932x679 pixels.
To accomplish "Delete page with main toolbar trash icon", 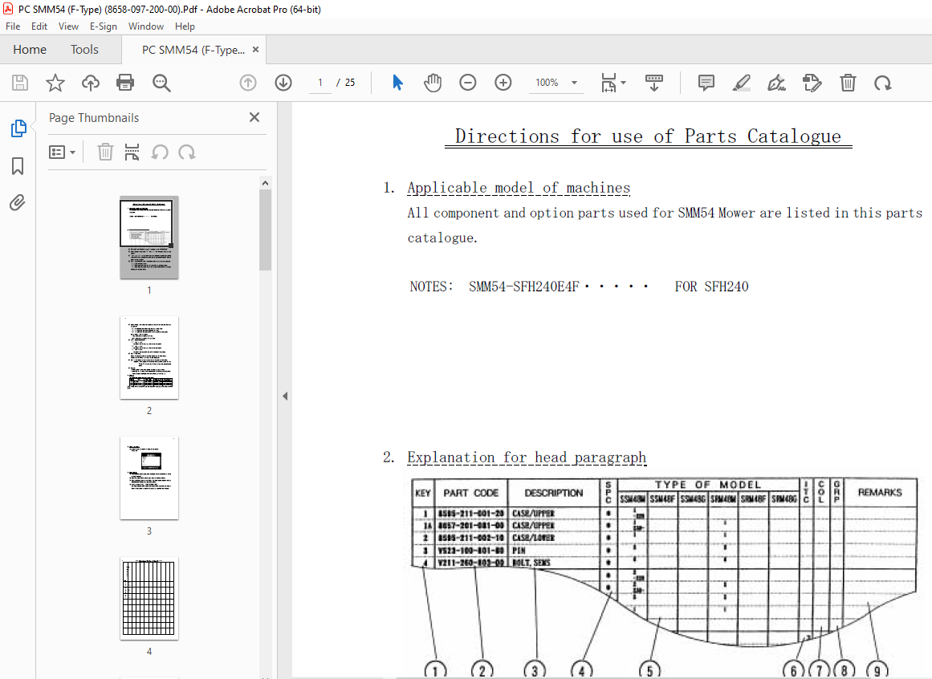I will pos(848,83).
